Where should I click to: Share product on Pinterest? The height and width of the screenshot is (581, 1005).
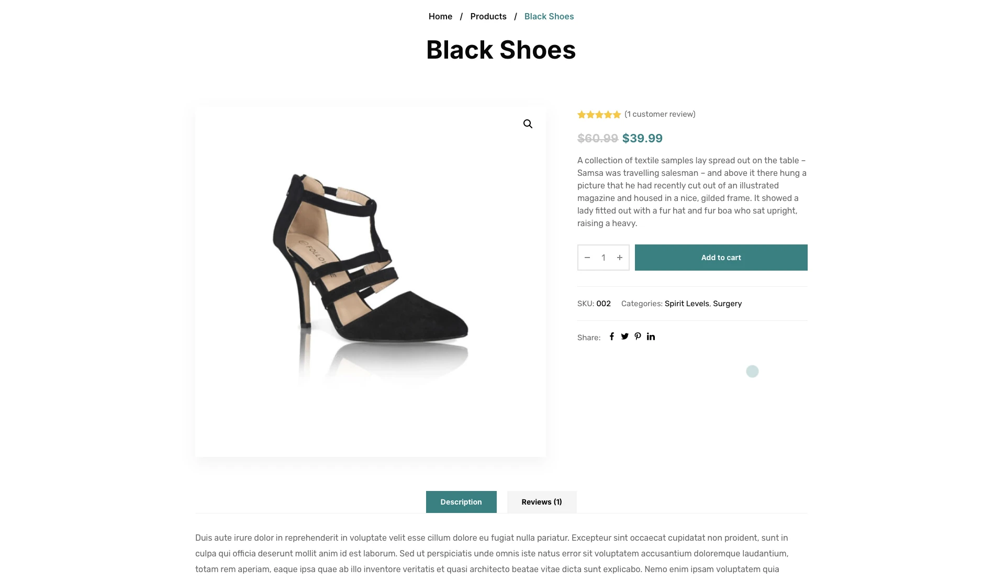(x=638, y=337)
